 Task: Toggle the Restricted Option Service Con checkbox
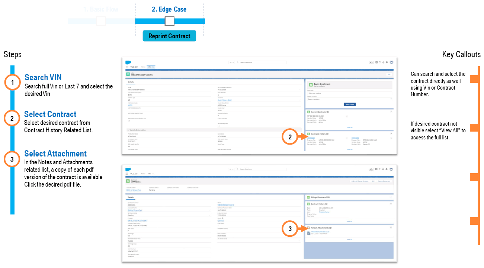(x=129, y=121)
